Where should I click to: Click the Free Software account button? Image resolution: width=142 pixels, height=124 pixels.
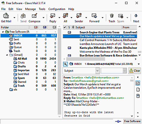point(132,121)
